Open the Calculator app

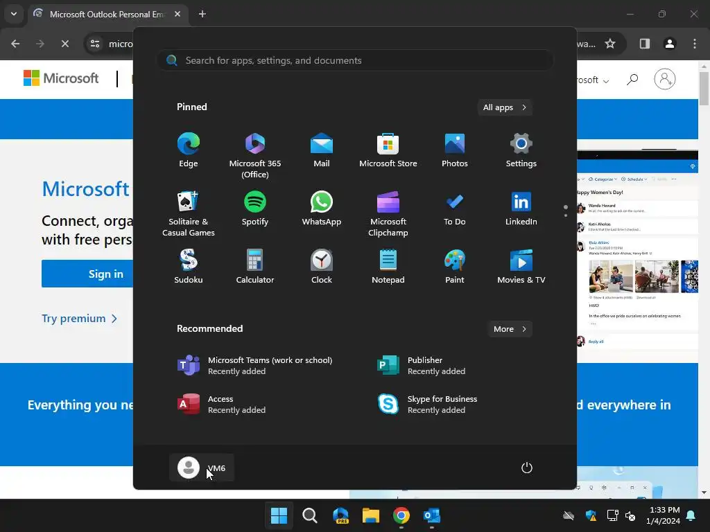(255, 267)
